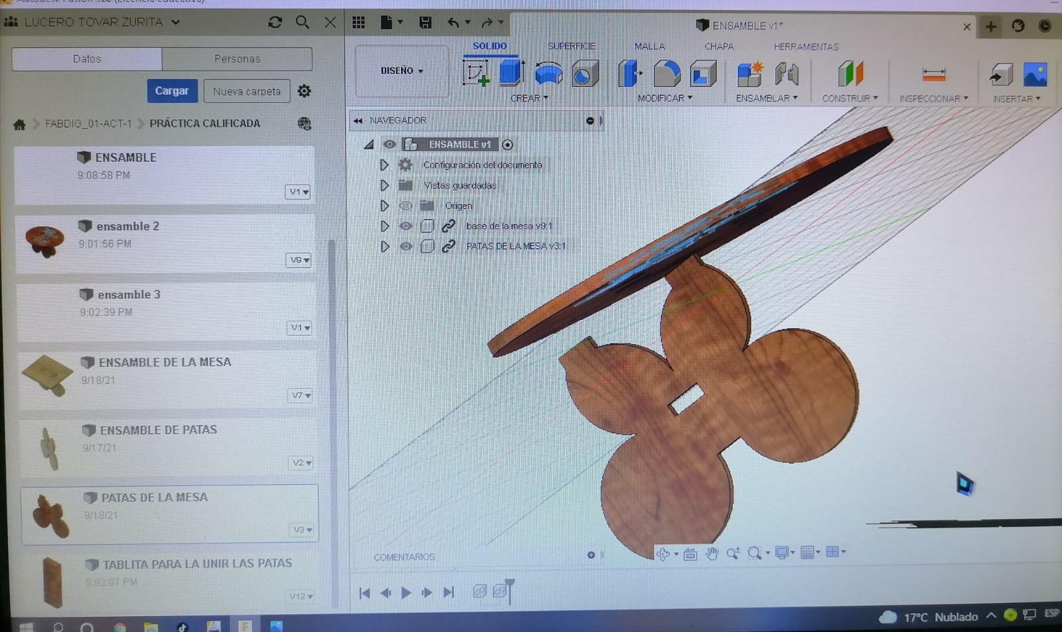Select the Shell tool icon

click(703, 74)
